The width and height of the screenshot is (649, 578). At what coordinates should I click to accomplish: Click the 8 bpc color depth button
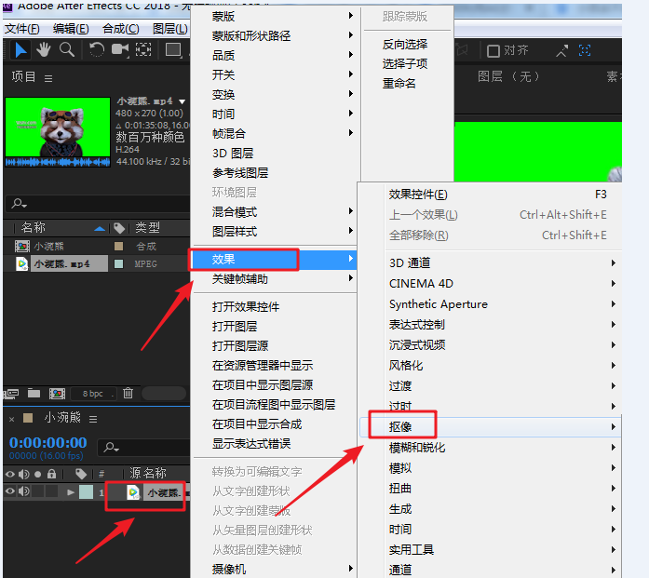point(93,394)
